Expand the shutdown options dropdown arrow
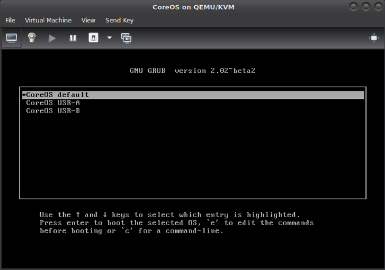385x270 pixels. pos(110,38)
